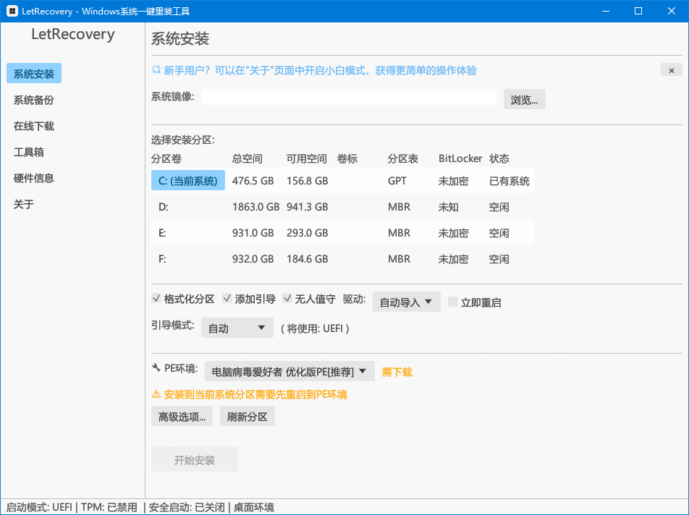Open the 工具箱 sidebar item
The width and height of the screenshot is (689, 515).
[29, 152]
